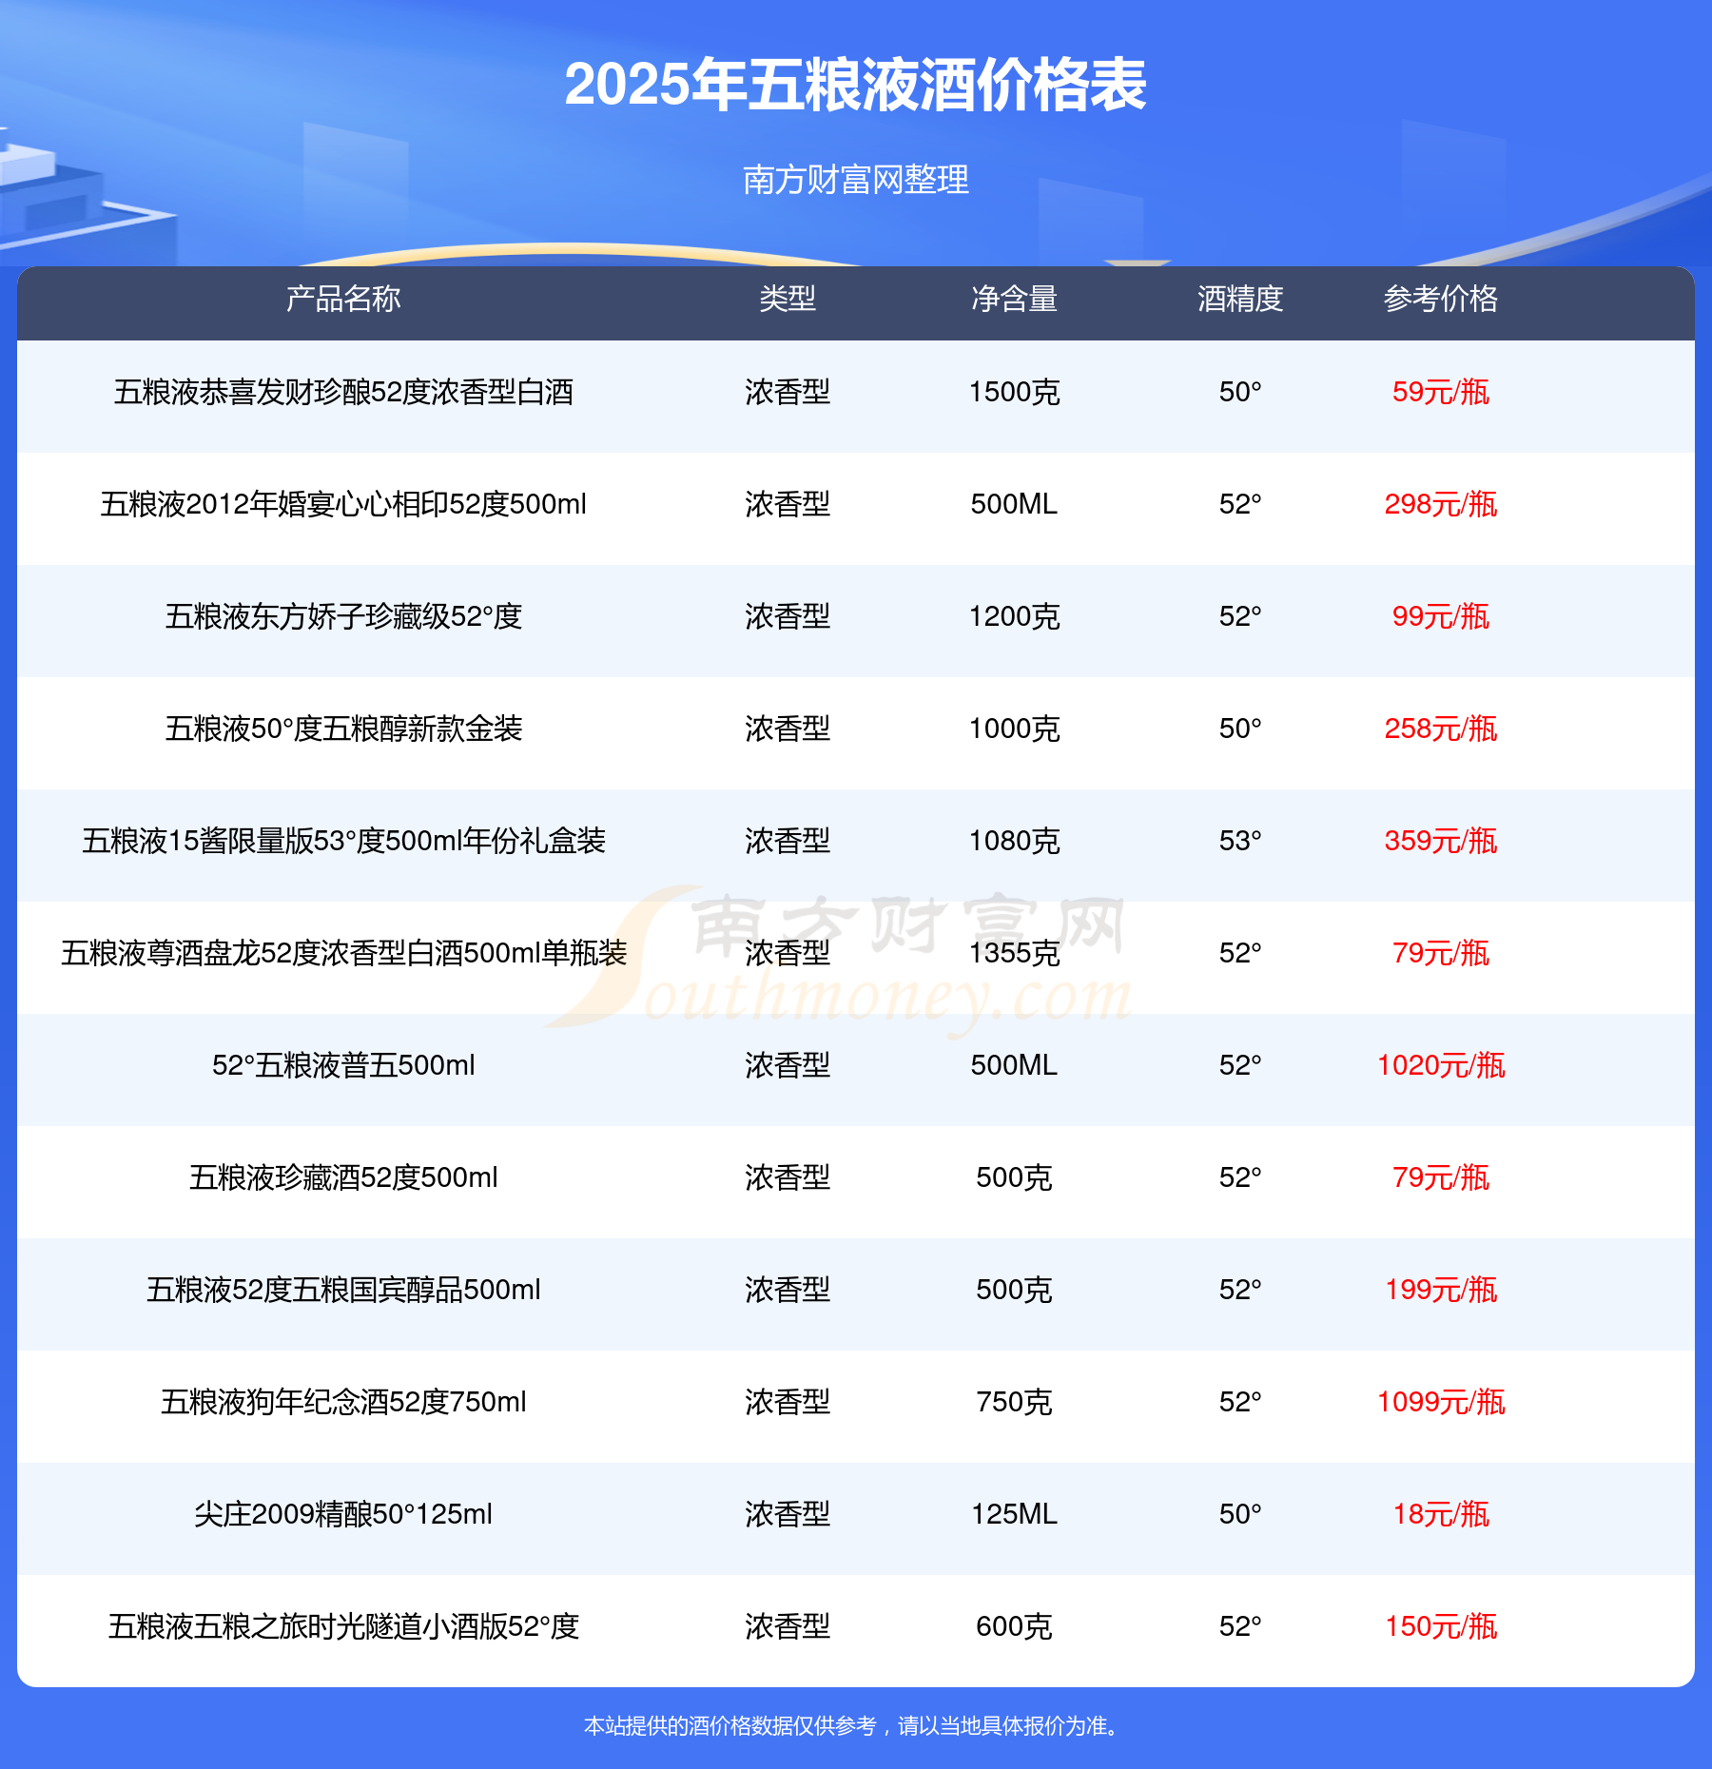Select the 1500克 net content cell
This screenshot has height=1769, width=1712.
click(1014, 392)
